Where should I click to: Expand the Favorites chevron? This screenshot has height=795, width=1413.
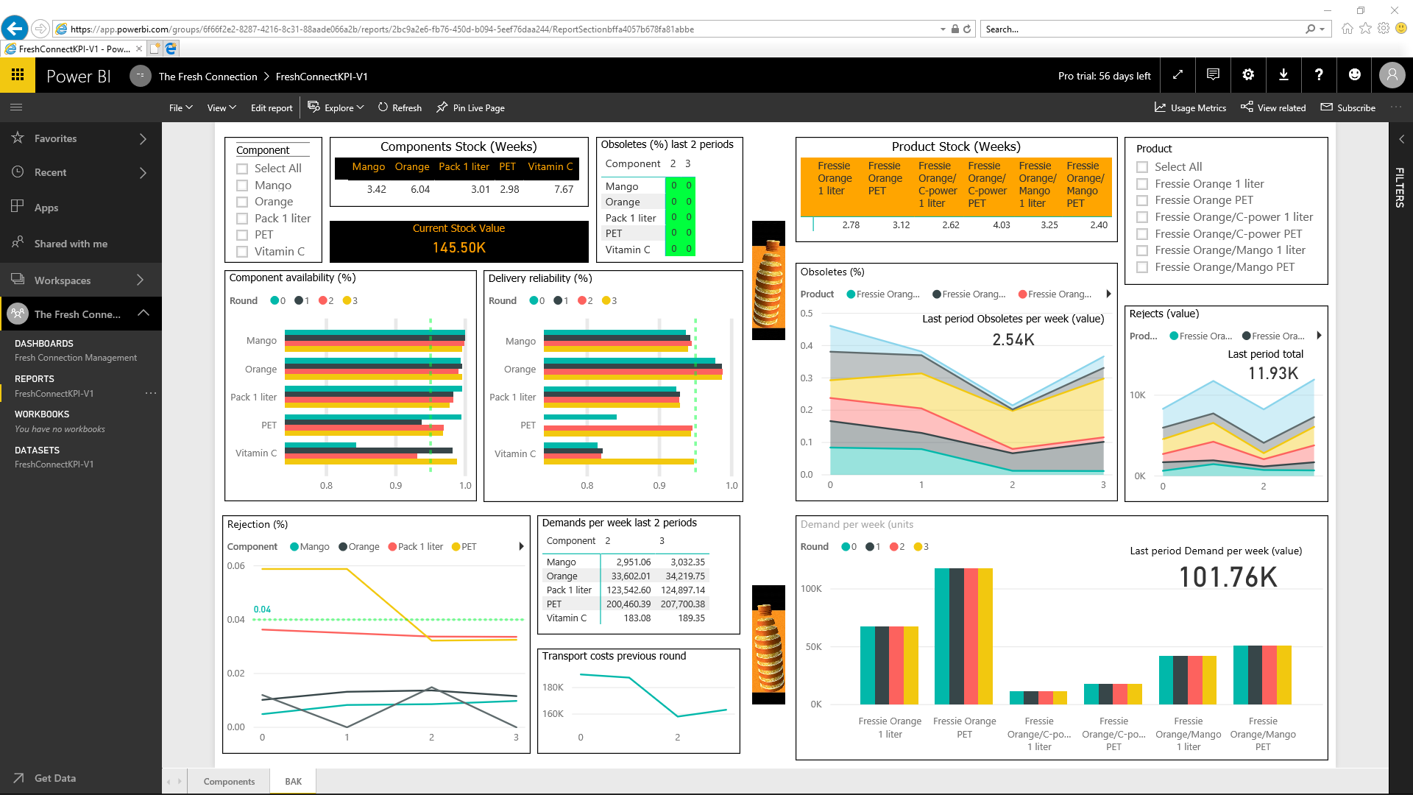(x=143, y=138)
